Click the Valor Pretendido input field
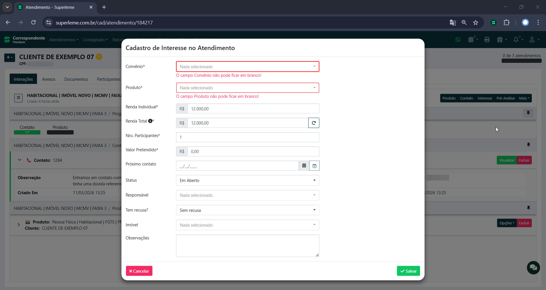This screenshot has height=290, width=546. click(253, 152)
